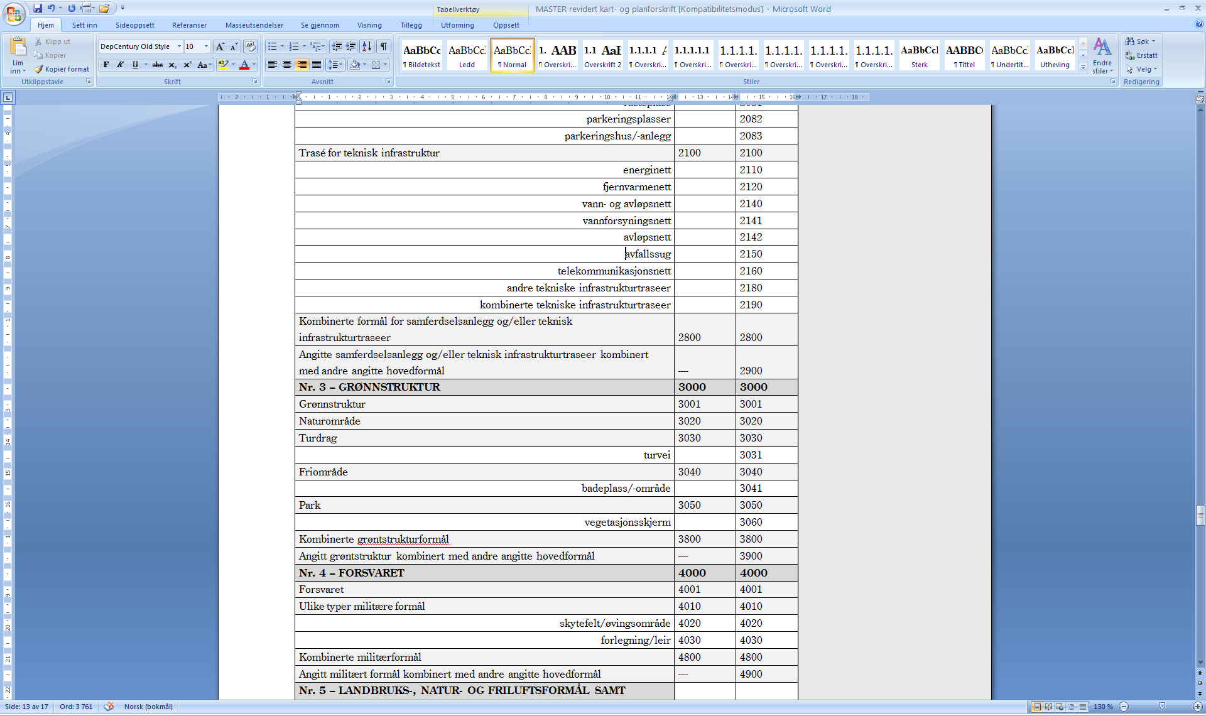Apply red font color

coord(244,65)
